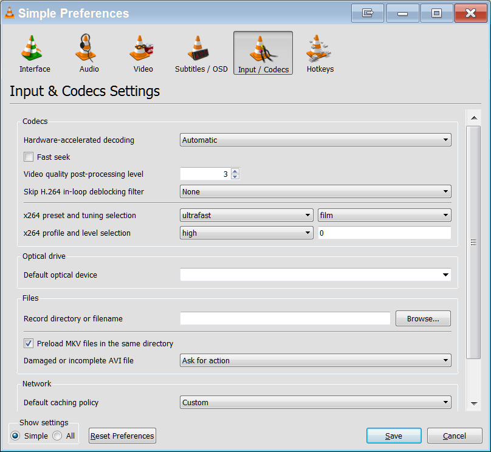
Task: Click the x264 profile and level selection label
Action: coord(77,233)
